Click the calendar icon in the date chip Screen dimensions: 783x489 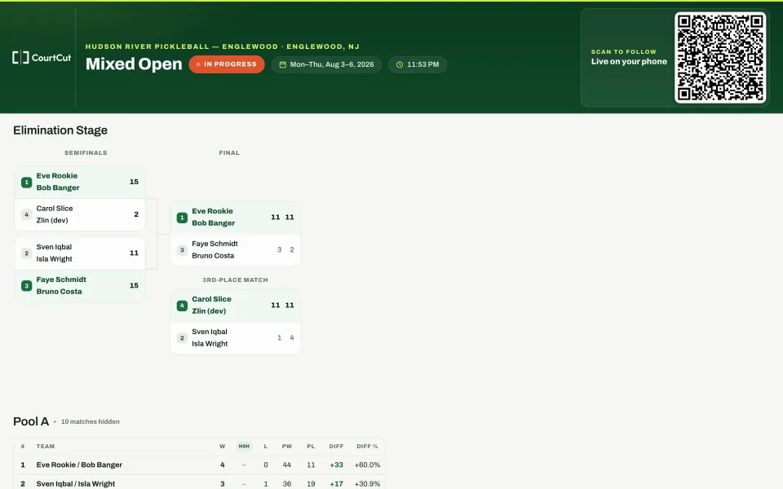click(283, 64)
